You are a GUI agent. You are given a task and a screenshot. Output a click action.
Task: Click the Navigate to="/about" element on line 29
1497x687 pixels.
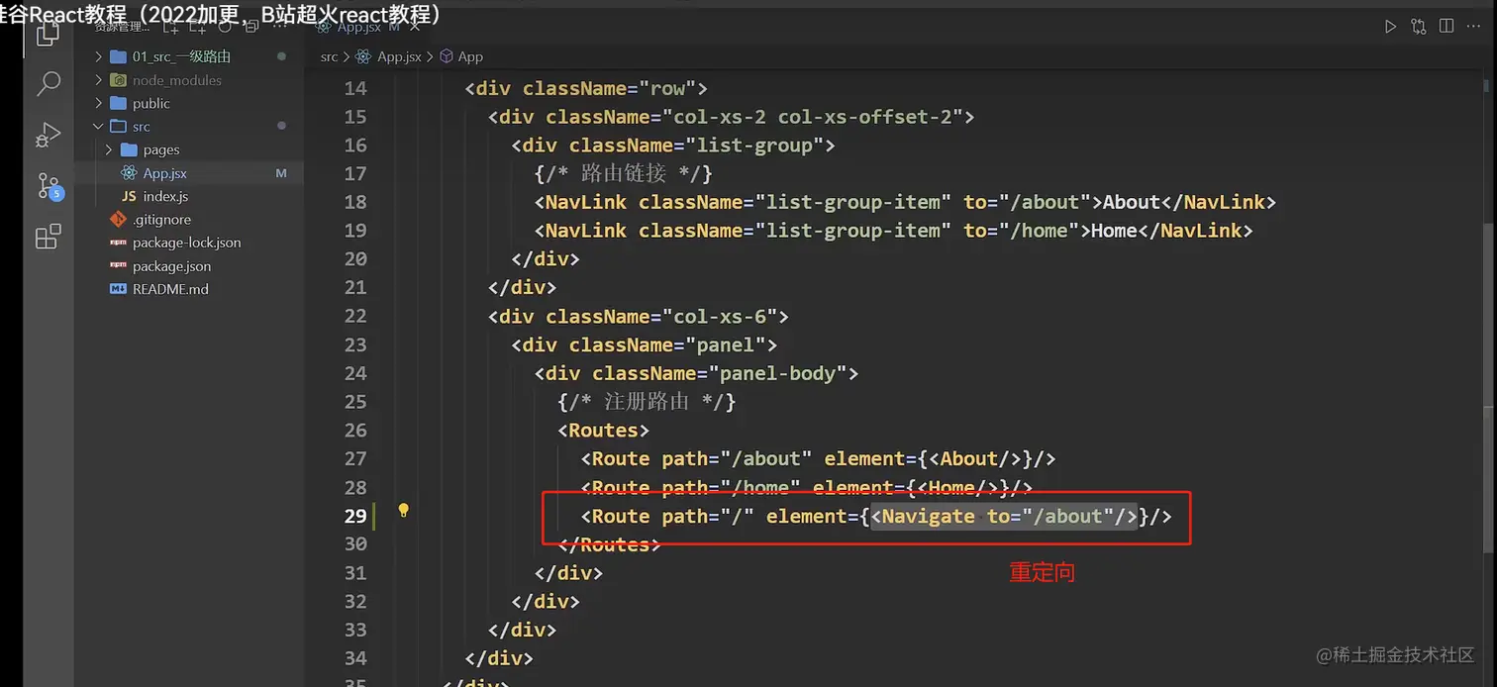pyautogui.click(x=1004, y=516)
